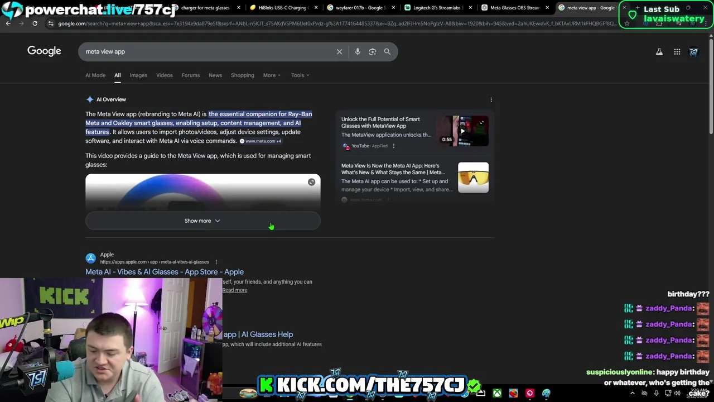Open the AI Glasses Help result link
The height and width of the screenshot is (402, 714).
(x=258, y=334)
